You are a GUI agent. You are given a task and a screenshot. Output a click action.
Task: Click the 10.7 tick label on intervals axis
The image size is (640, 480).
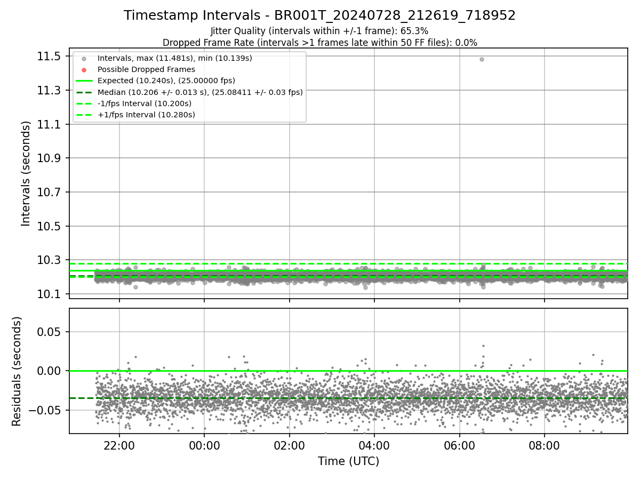pos(49,192)
